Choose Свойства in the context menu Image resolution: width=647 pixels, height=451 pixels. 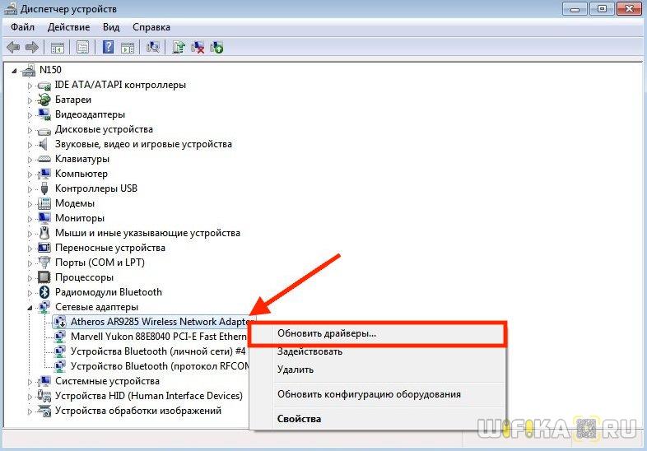click(x=378, y=418)
